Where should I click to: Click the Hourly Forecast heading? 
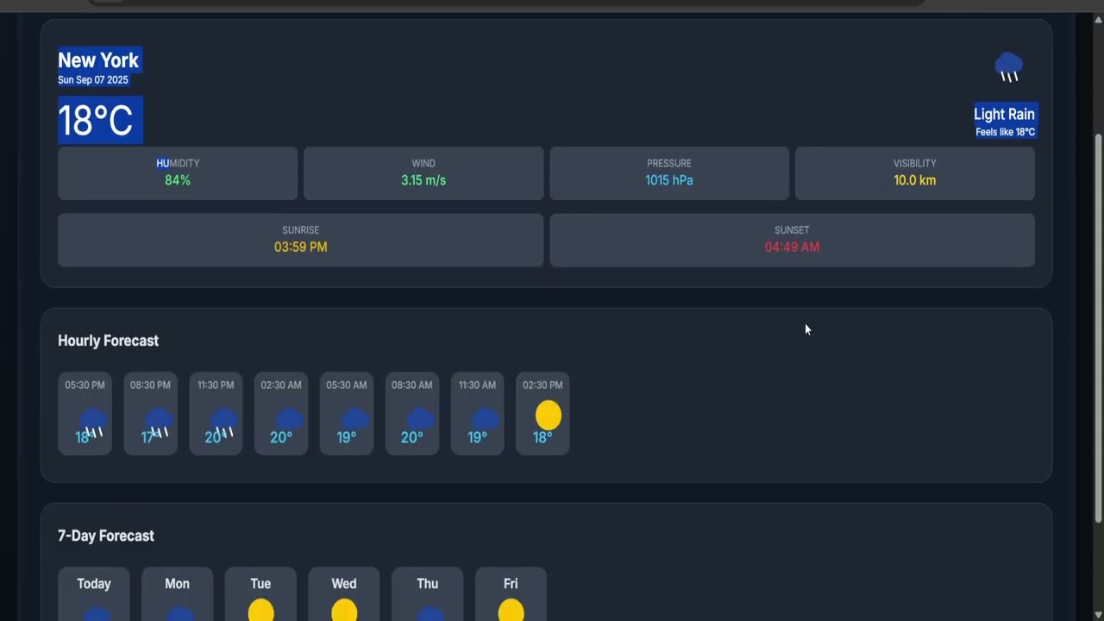tap(108, 341)
